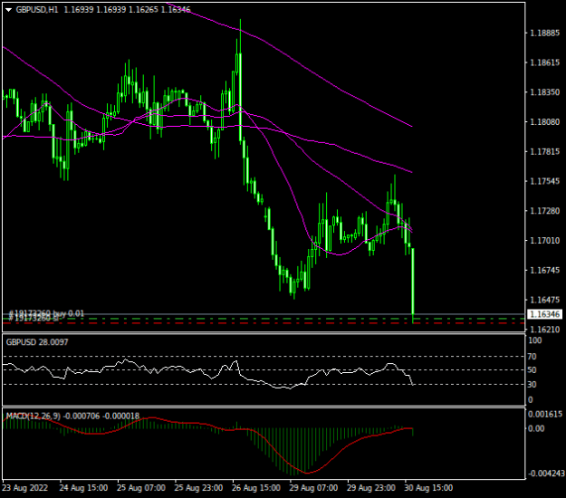Screen dimensions: 566x498
Task: Click the green dashed order line
Action: (264, 319)
